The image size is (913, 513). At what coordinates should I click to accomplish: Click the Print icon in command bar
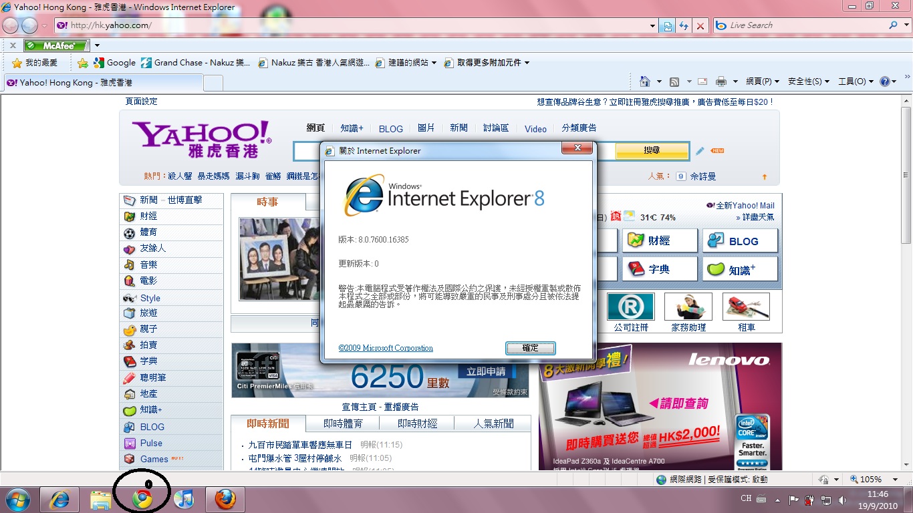pyautogui.click(x=721, y=81)
